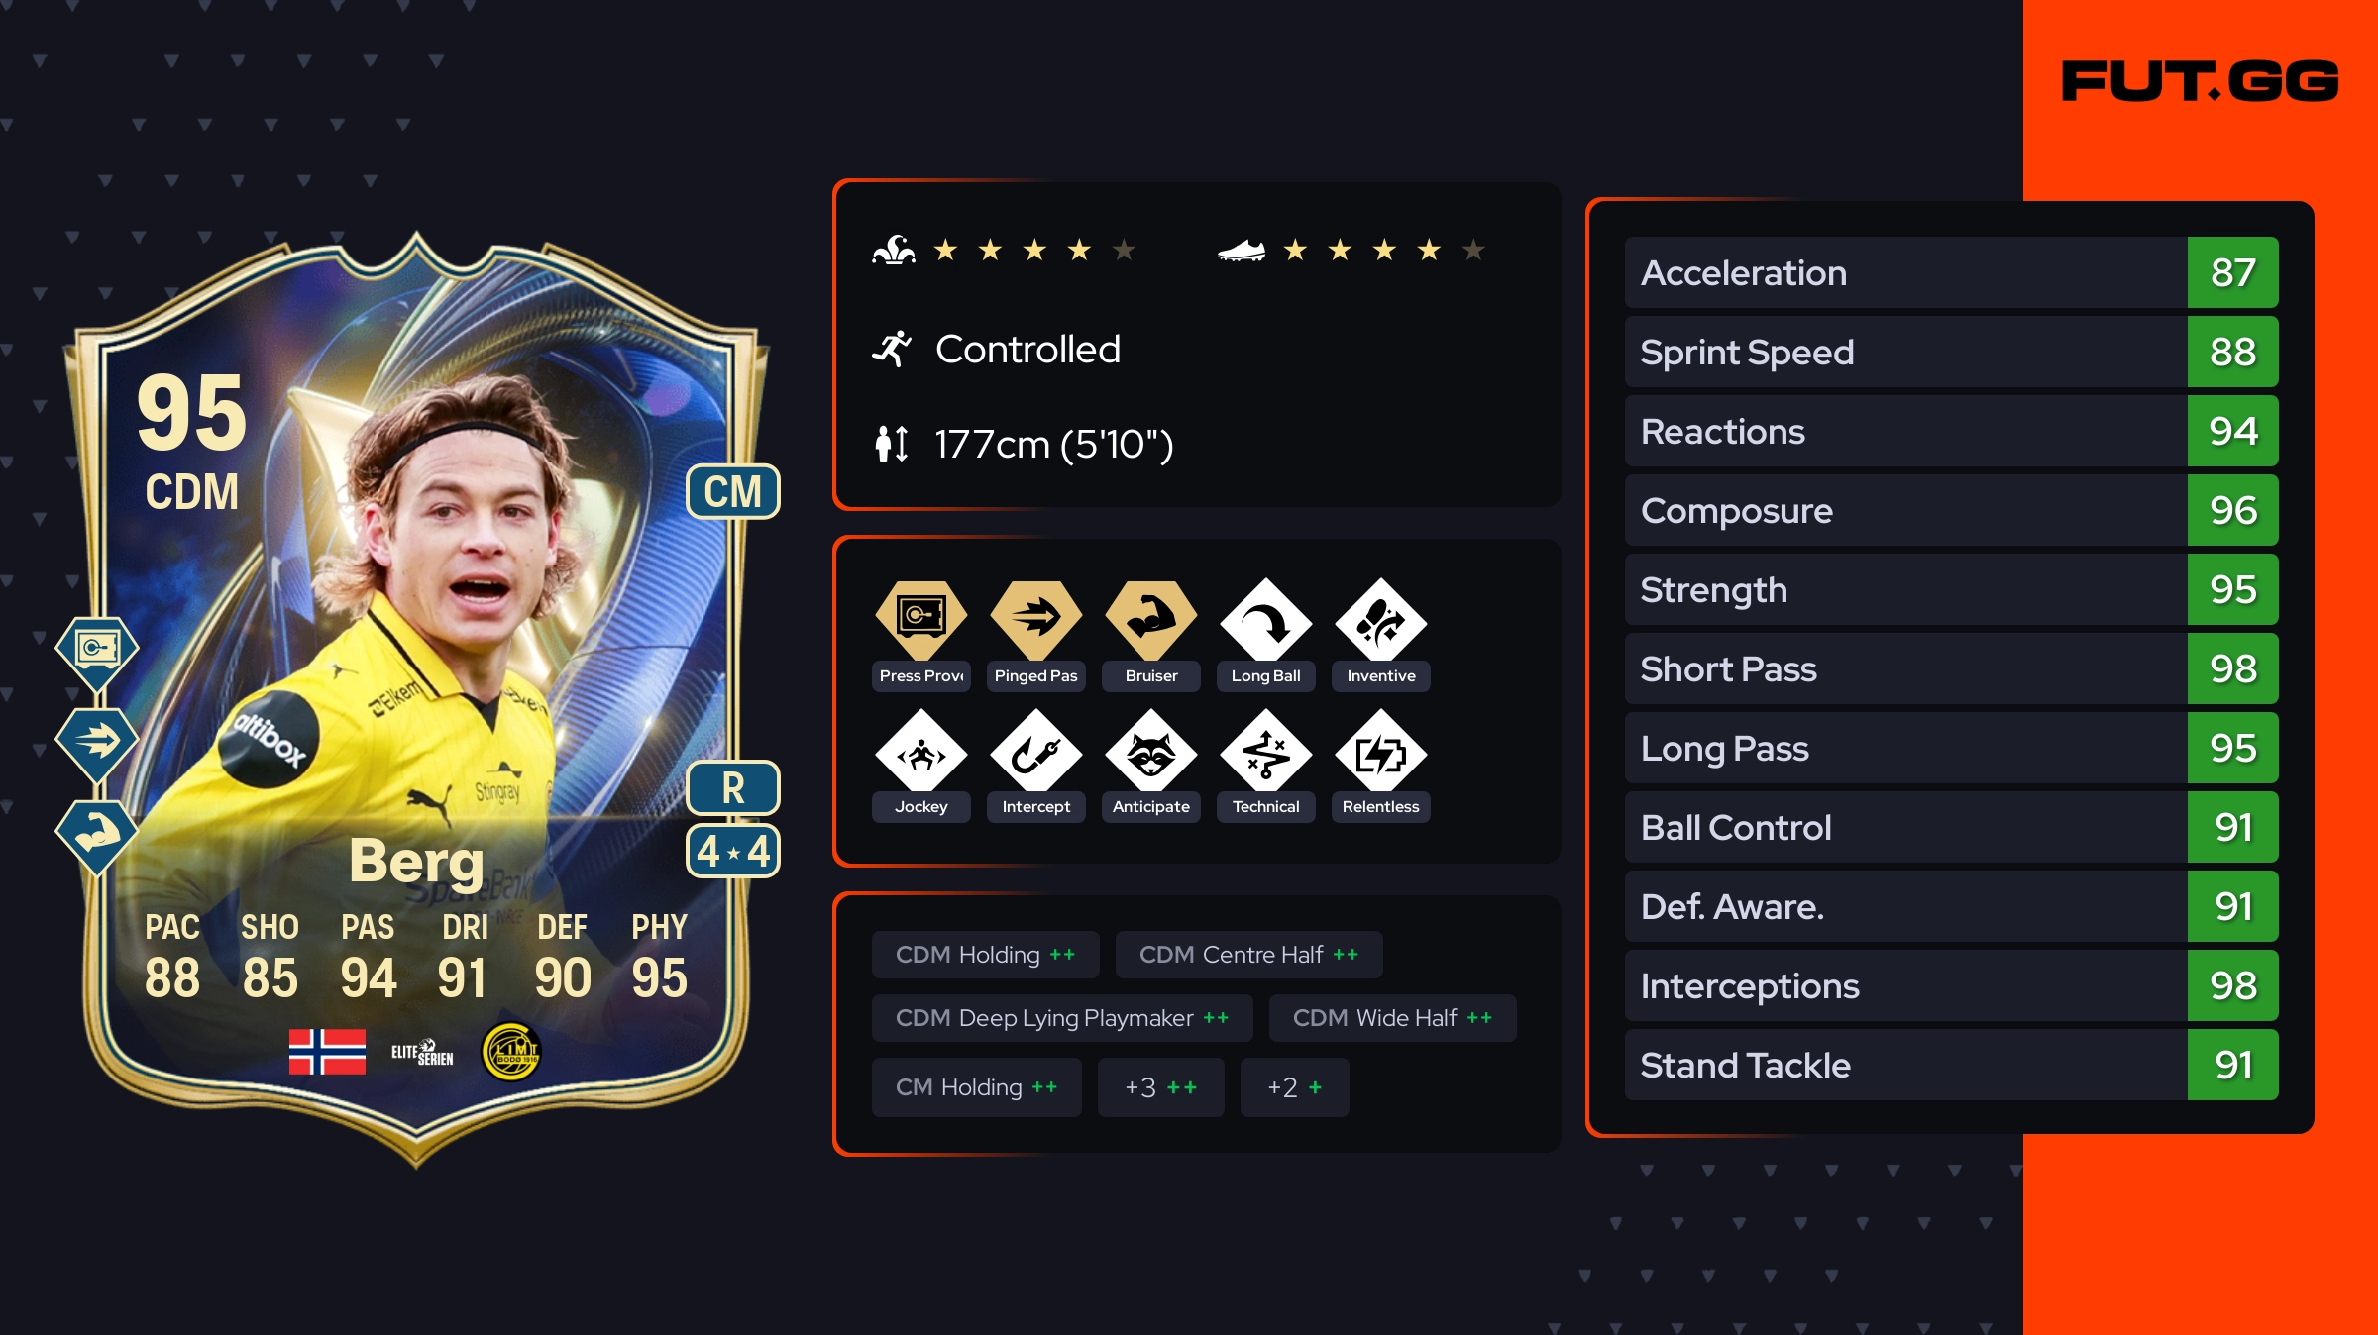
Task: Click the Technical playstyle icon
Action: [x=1265, y=754]
